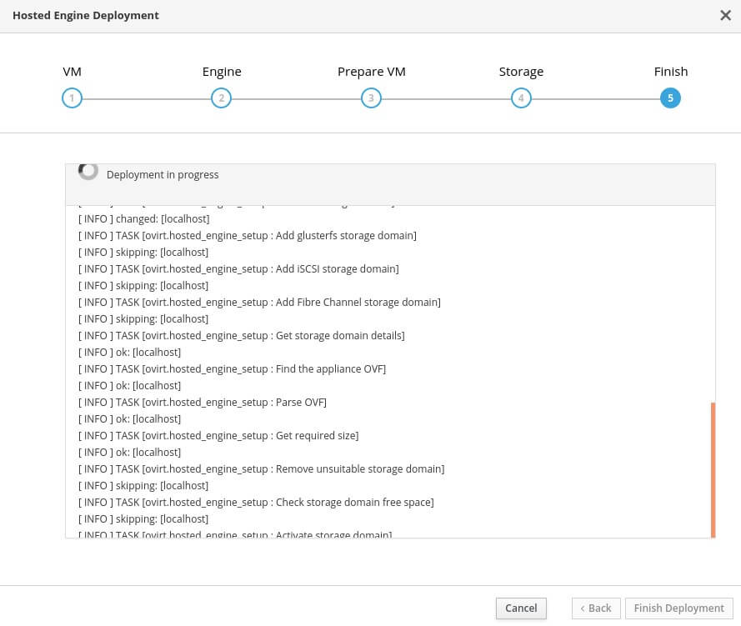
Task: Click the step 2 circle for Engine
Action: pyautogui.click(x=221, y=98)
